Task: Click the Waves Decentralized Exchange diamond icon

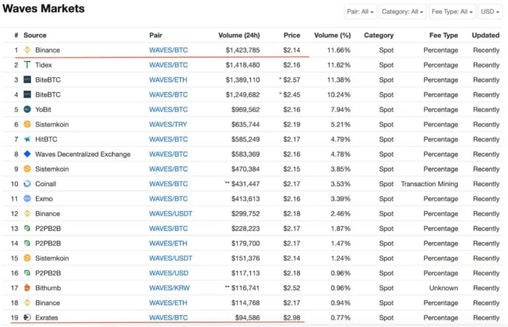Action: [x=27, y=154]
